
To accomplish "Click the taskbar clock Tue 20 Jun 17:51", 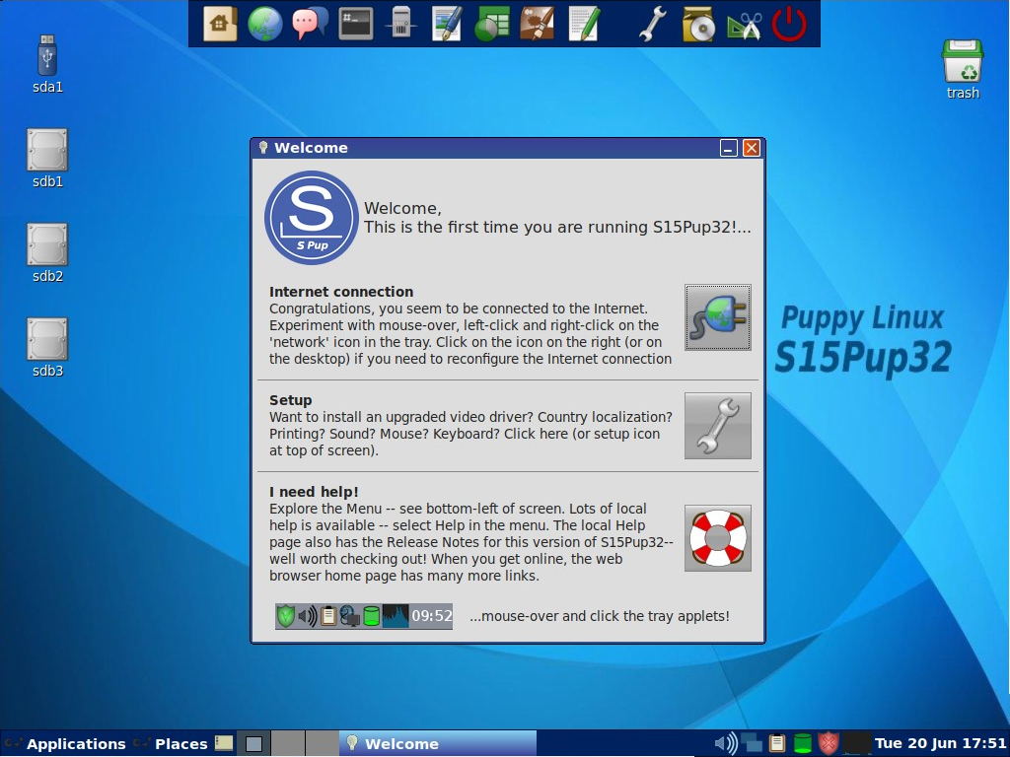I will pyautogui.click(x=940, y=743).
